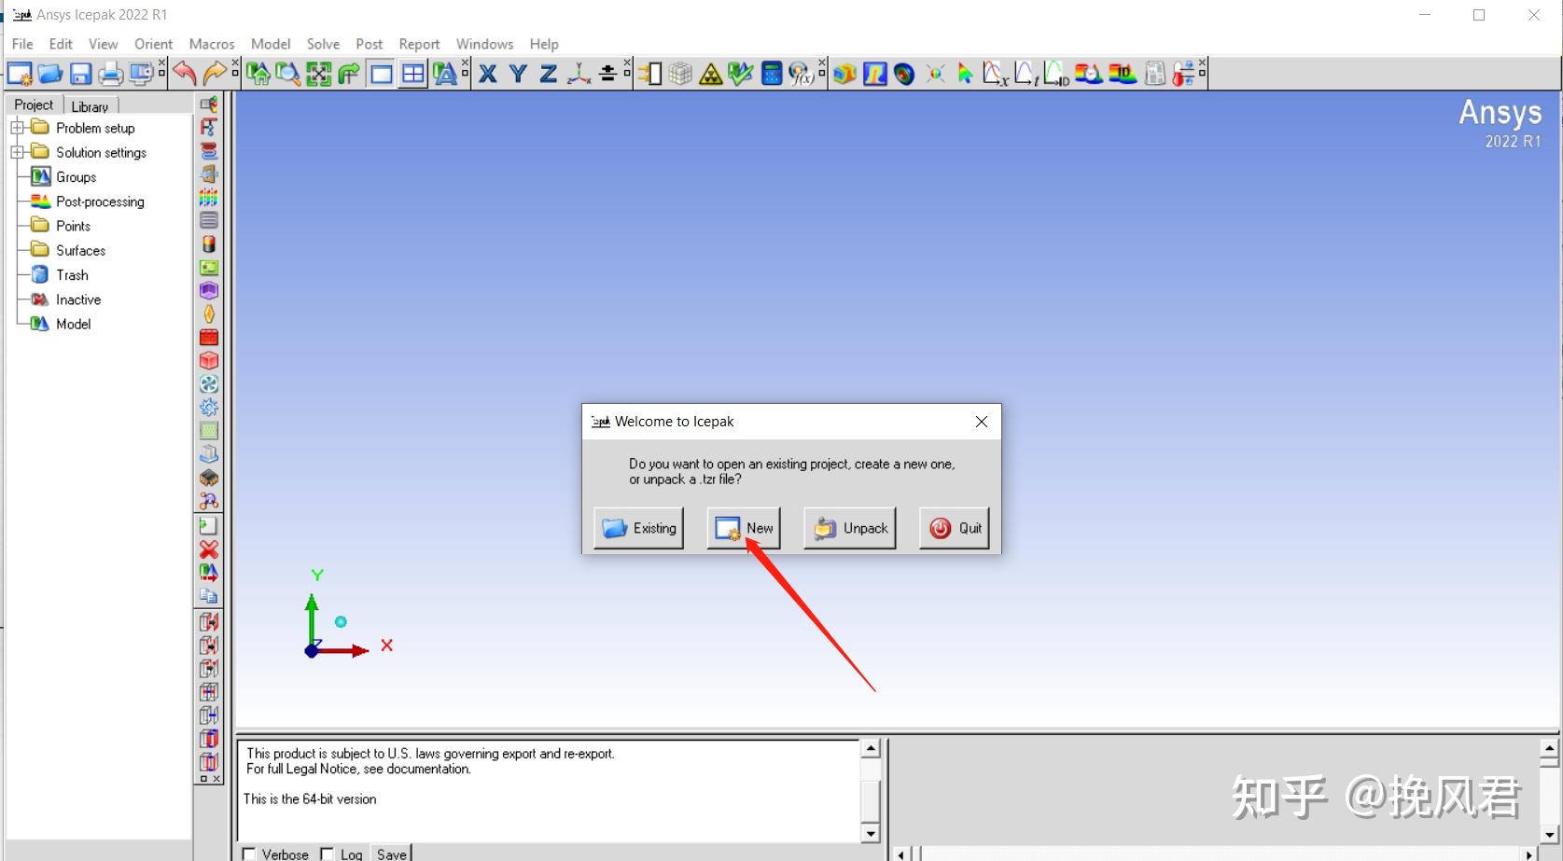Click the message log scroll-up arrow
Image resolution: width=1563 pixels, height=861 pixels.
point(871,748)
